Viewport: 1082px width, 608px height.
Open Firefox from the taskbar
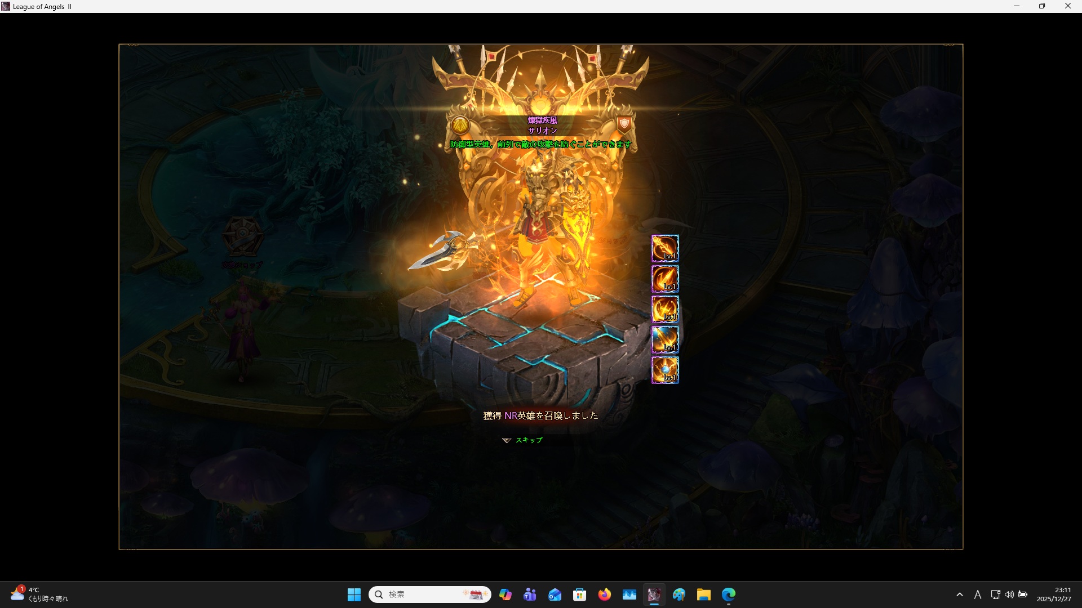tap(605, 594)
